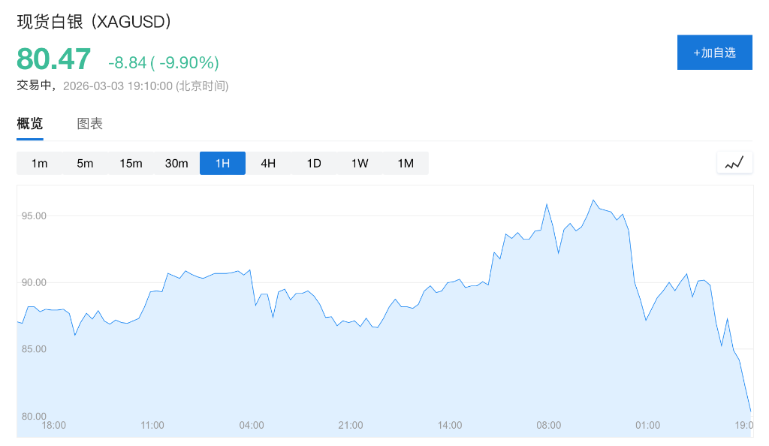The image size is (769, 446).
Task: Click the -8.84 (-9.90%) change value
Action: coord(164,62)
